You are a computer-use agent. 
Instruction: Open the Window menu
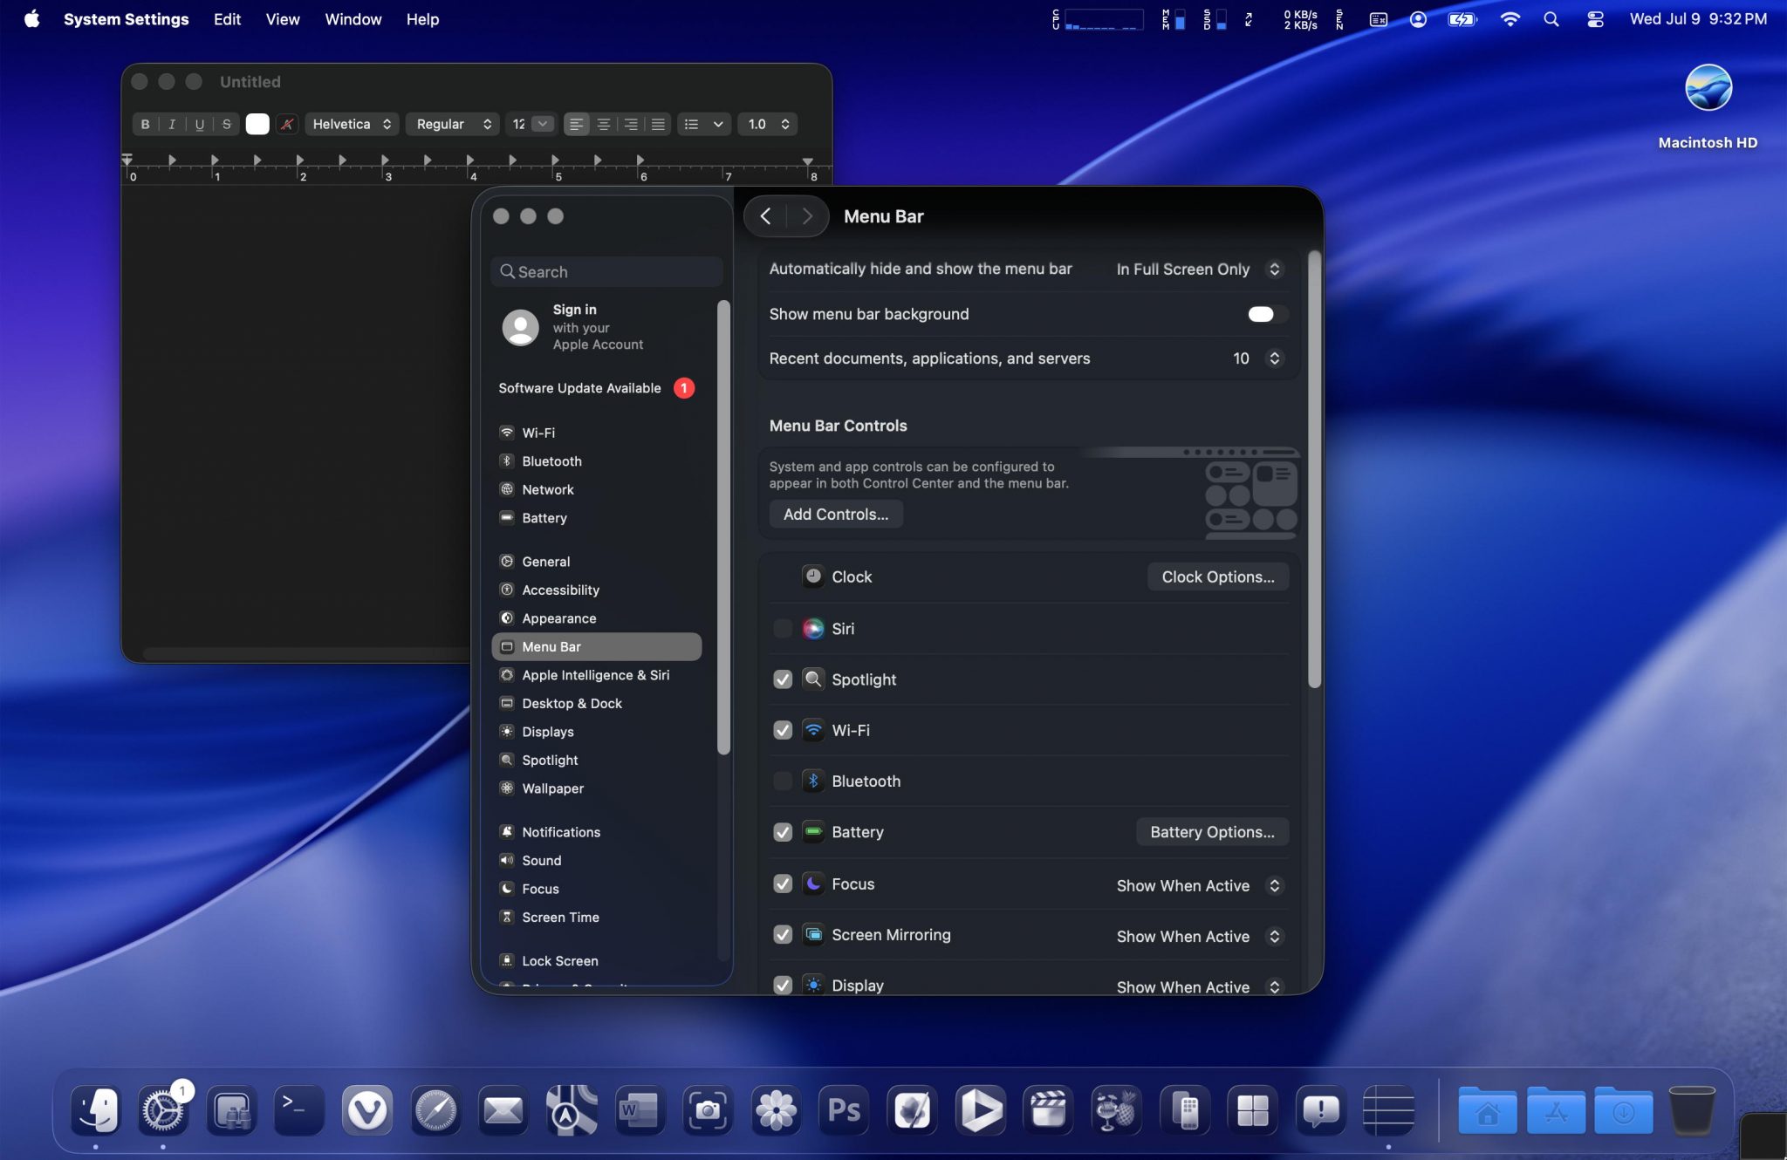pyautogui.click(x=353, y=19)
